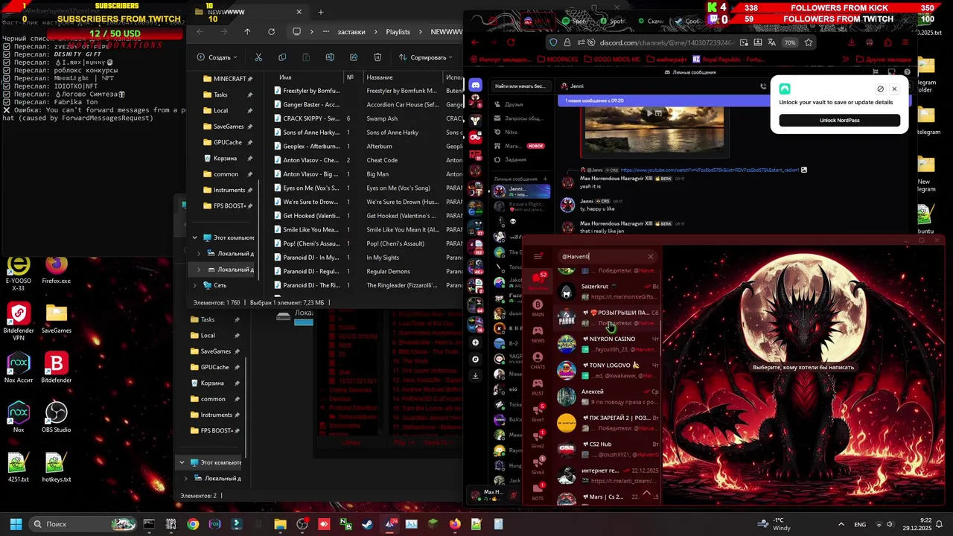
Task: Select MINECRAFT in Explorer quick access
Action: click(229, 78)
